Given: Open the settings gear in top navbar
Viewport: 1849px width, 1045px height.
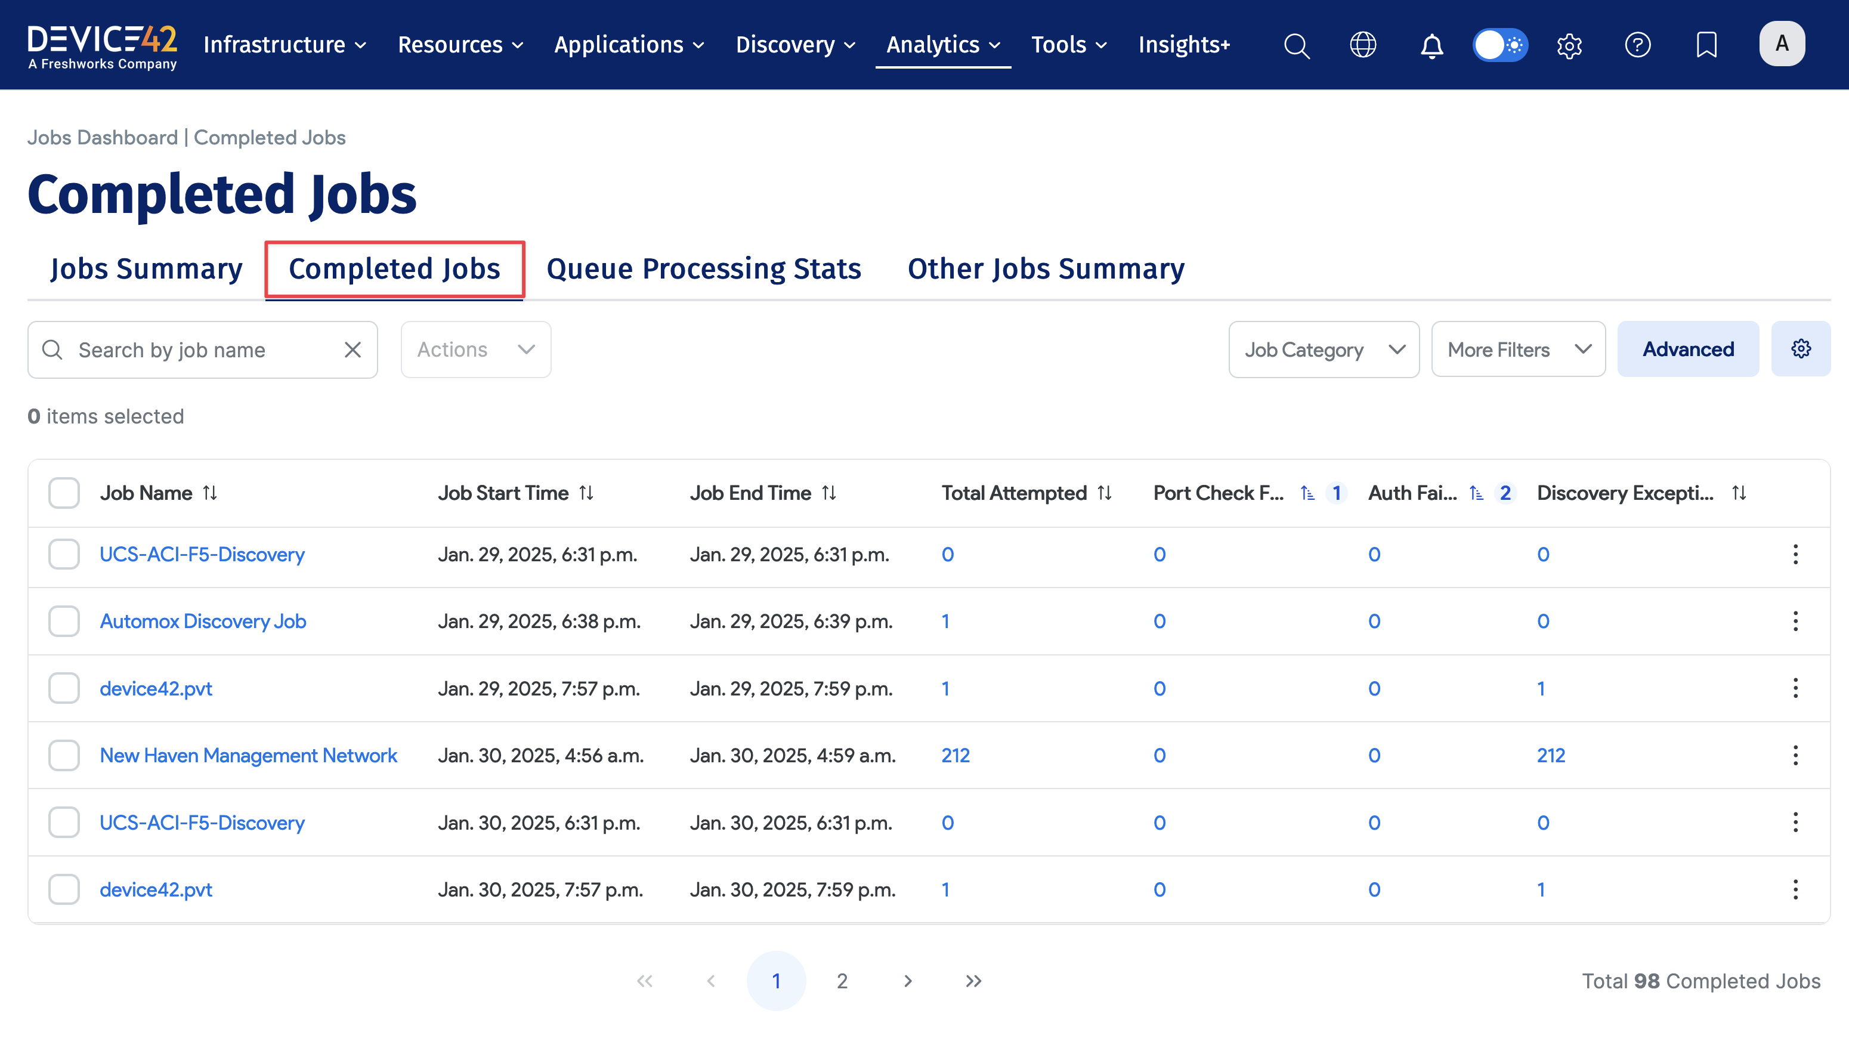Looking at the screenshot, I should 1569,45.
